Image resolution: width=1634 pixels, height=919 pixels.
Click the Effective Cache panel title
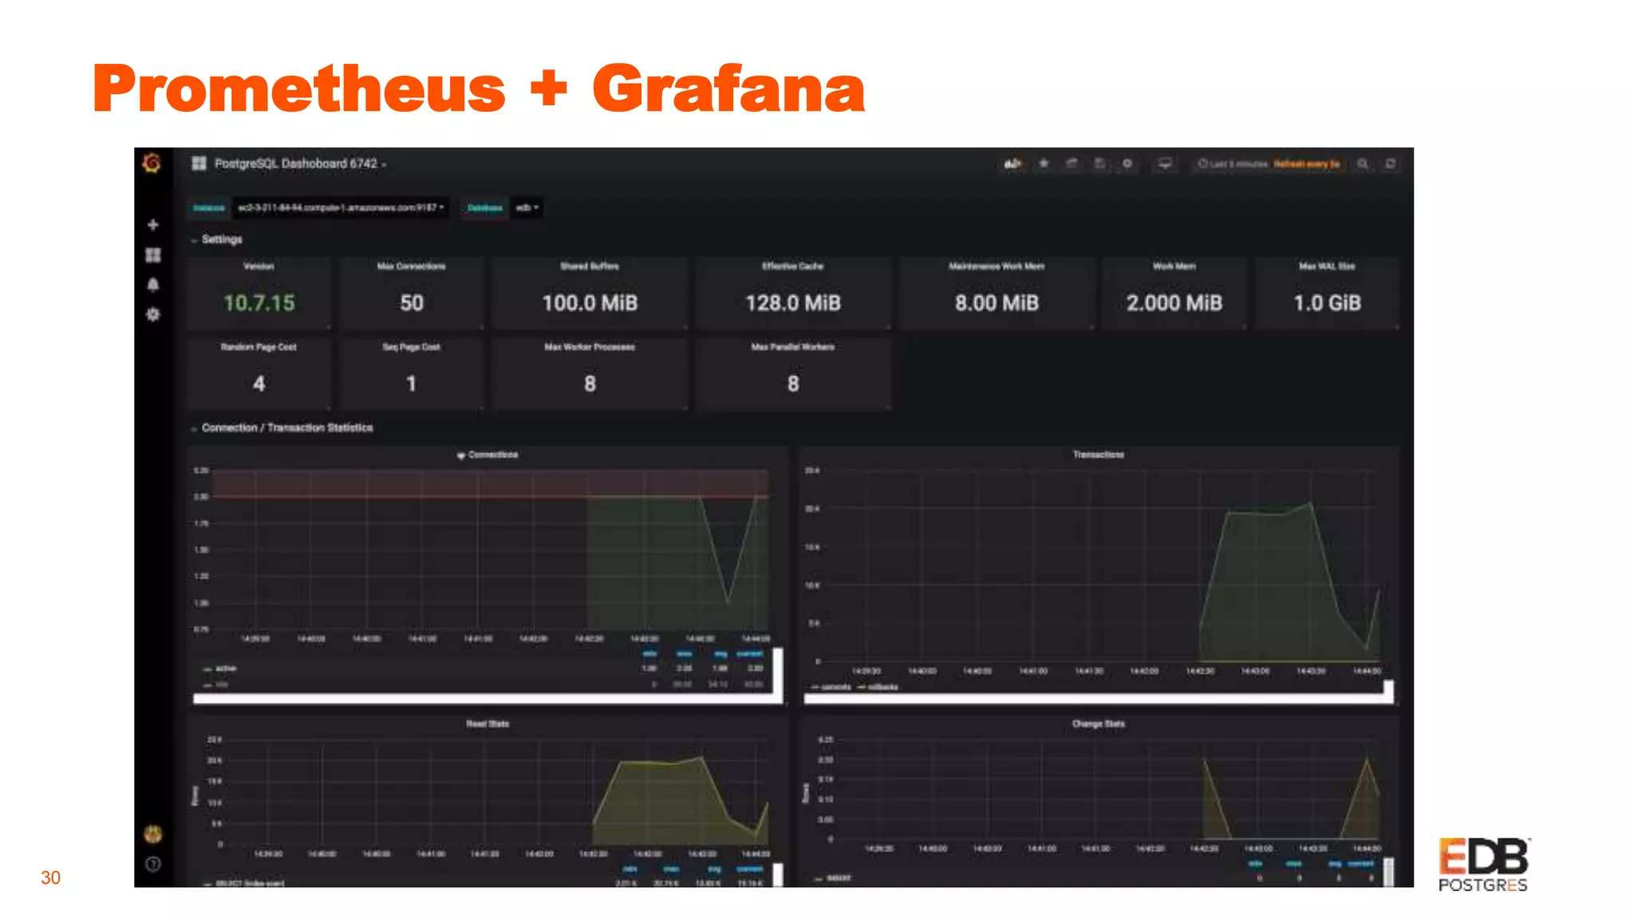coord(792,266)
